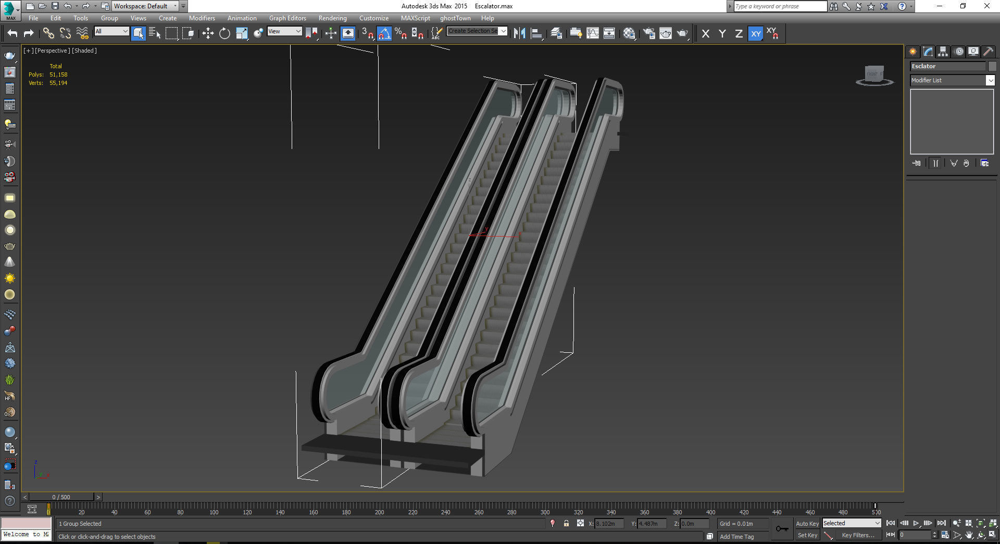Image resolution: width=1000 pixels, height=544 pixels.
Task: Toggle Snaps Use Axis Constraint XY magnet
Action: (x=773, y=34)
